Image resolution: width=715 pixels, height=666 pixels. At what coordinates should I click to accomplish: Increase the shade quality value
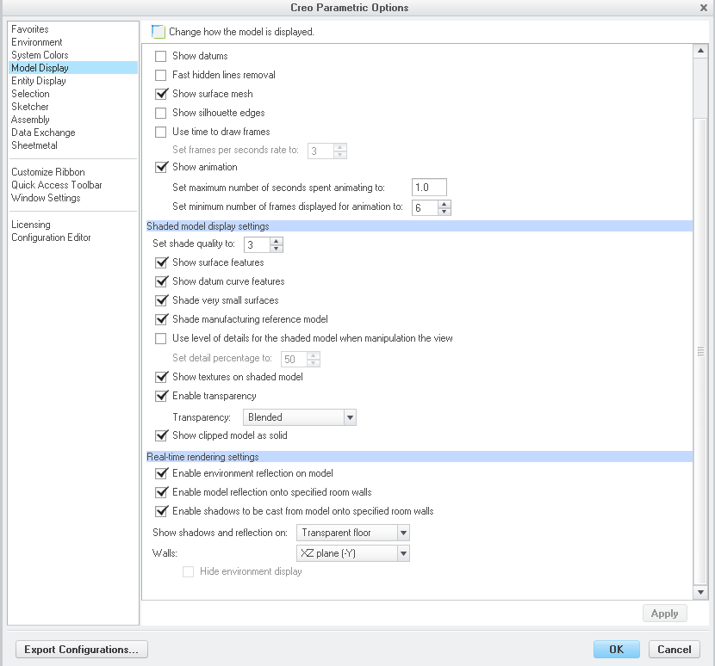277,241
